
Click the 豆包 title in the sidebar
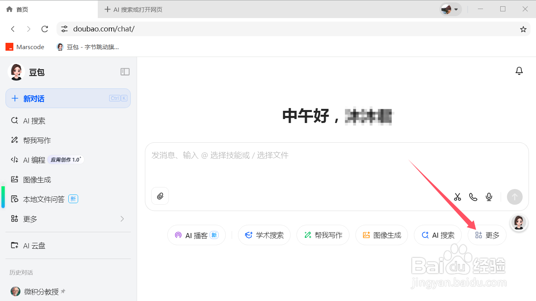[37, 72]
